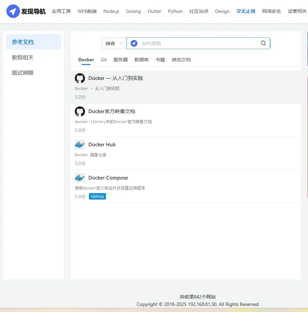This screenshot has height=312, width=308.
Task: Switch to the Git tab
Action: tap(104, 60)
